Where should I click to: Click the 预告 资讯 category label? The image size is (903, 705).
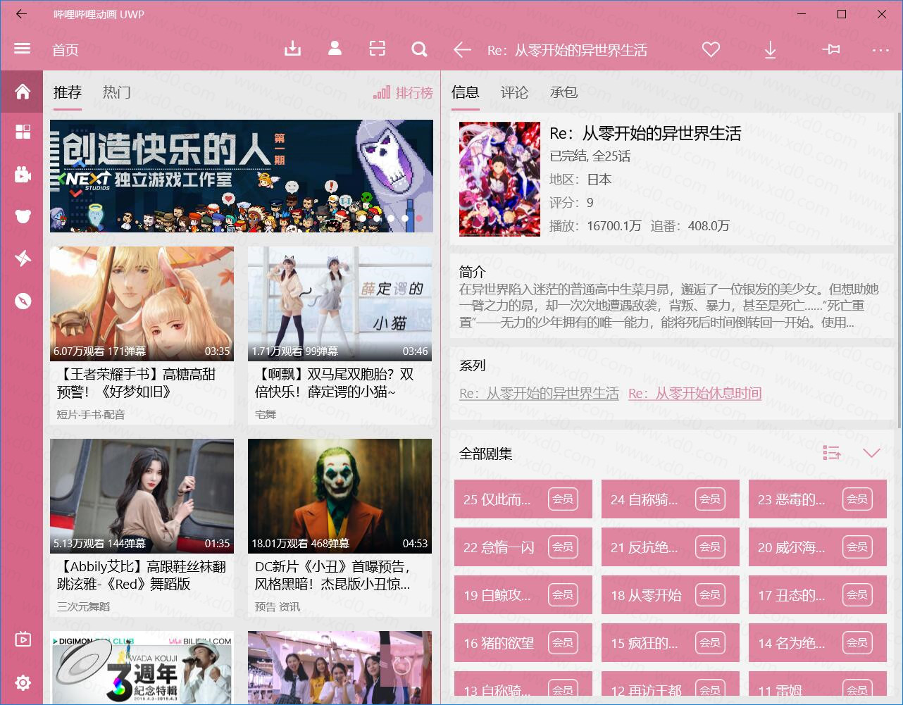click(x=277, y=606)
